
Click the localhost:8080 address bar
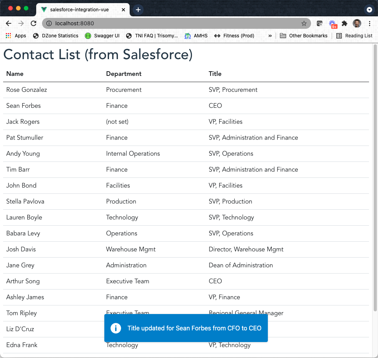point(175,23)
